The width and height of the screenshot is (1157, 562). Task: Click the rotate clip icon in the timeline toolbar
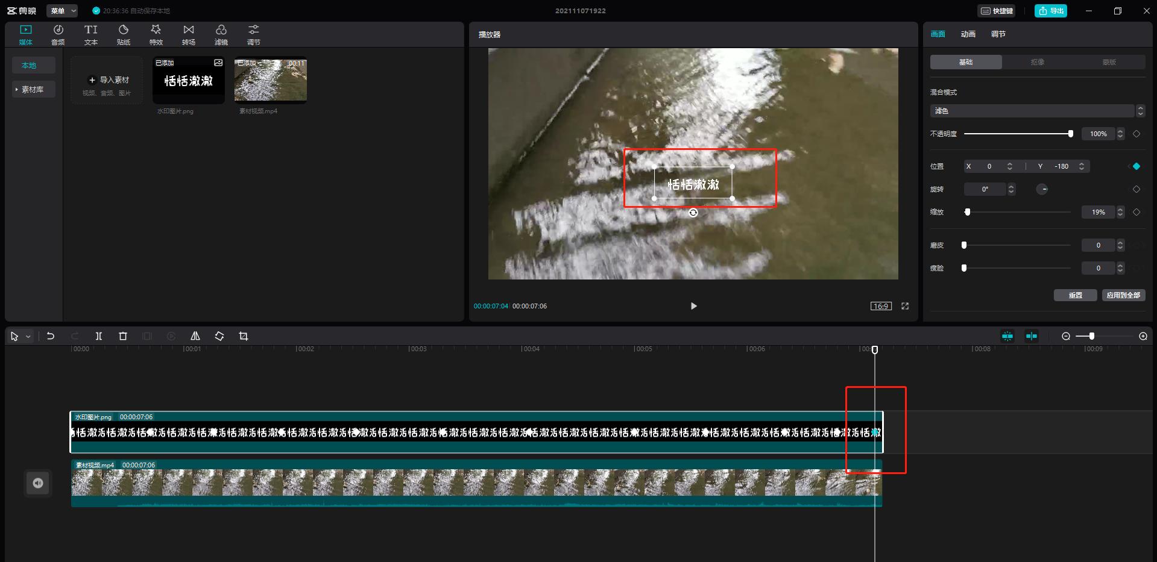(219, 336)
